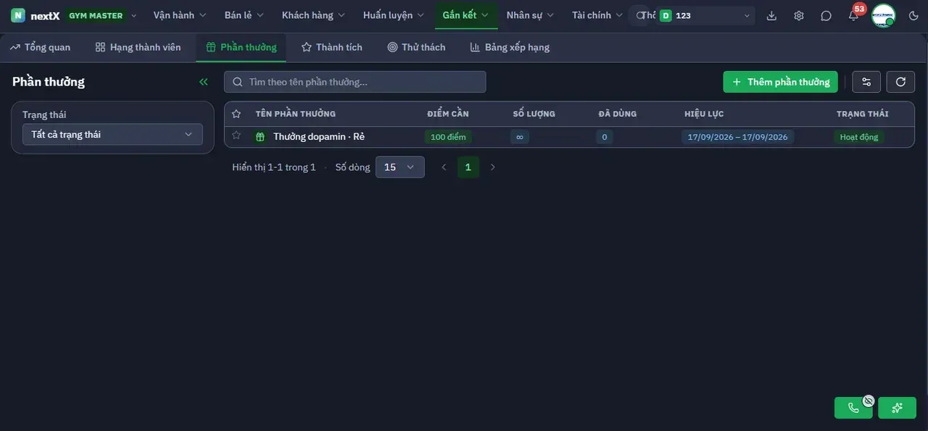Viewport: 928px width, 431px height.
Task: Switch to the Thử thách tab
Action: 416,47
